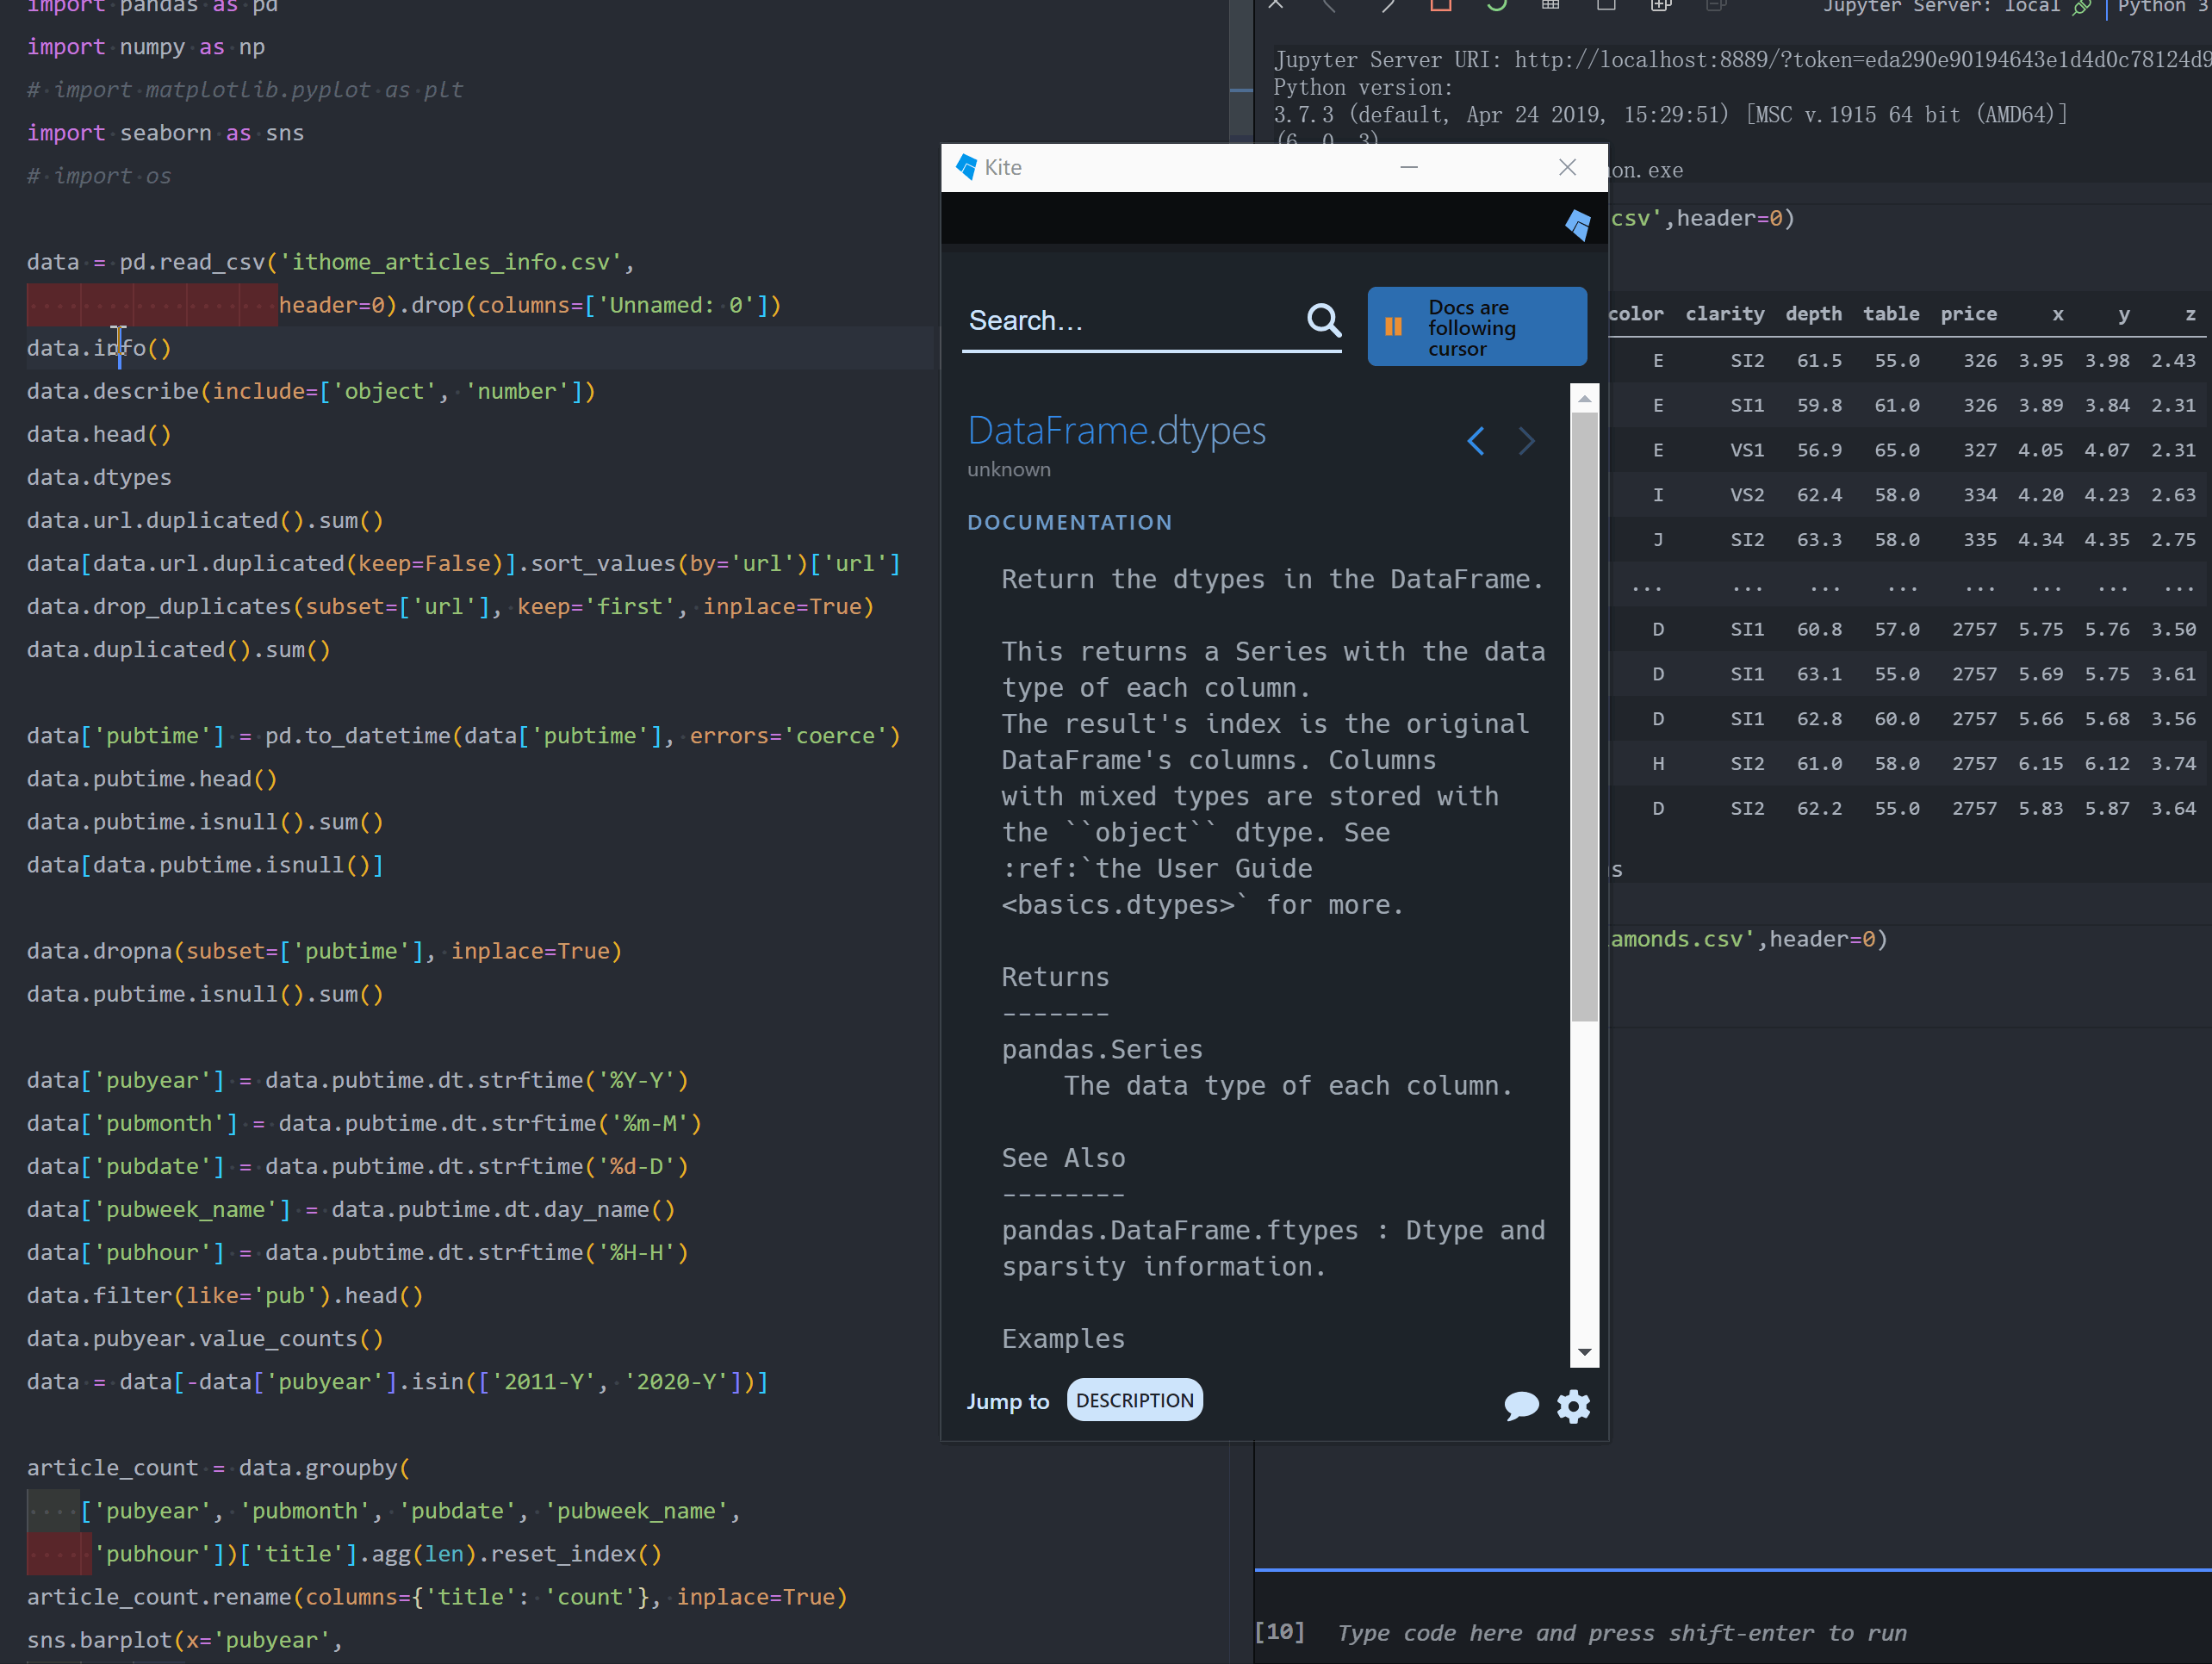Click the "import seaborn as sns" line

(x=165, y=133)
